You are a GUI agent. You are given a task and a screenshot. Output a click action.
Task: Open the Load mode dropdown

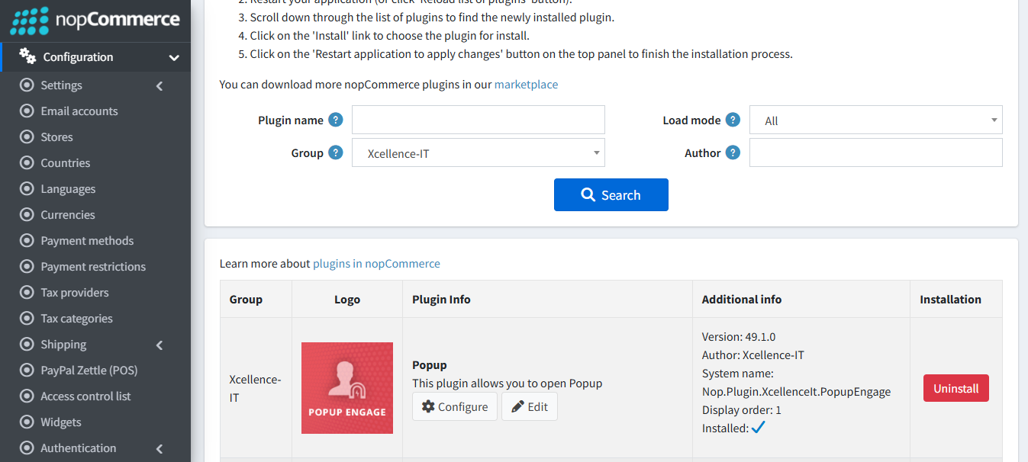pos(875,120)
